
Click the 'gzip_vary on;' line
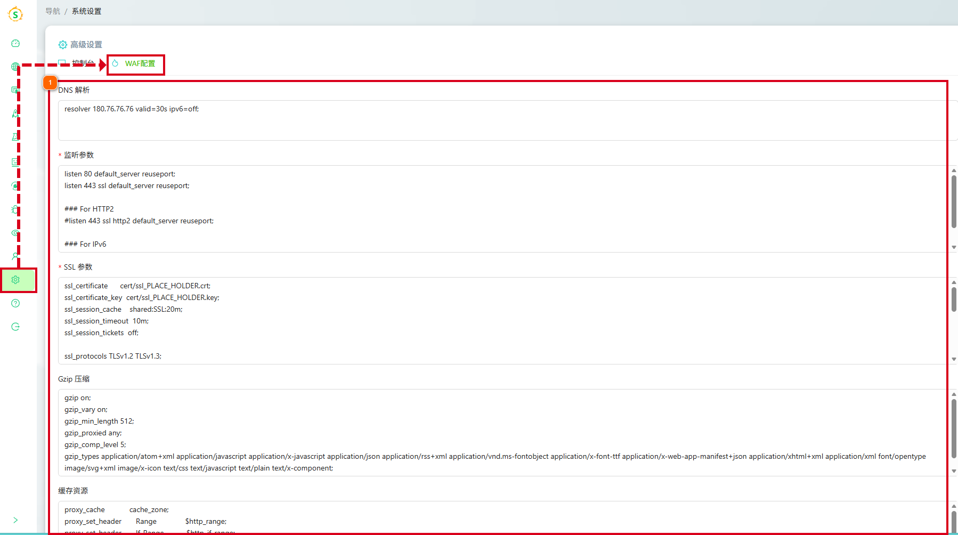coord(86,409)
